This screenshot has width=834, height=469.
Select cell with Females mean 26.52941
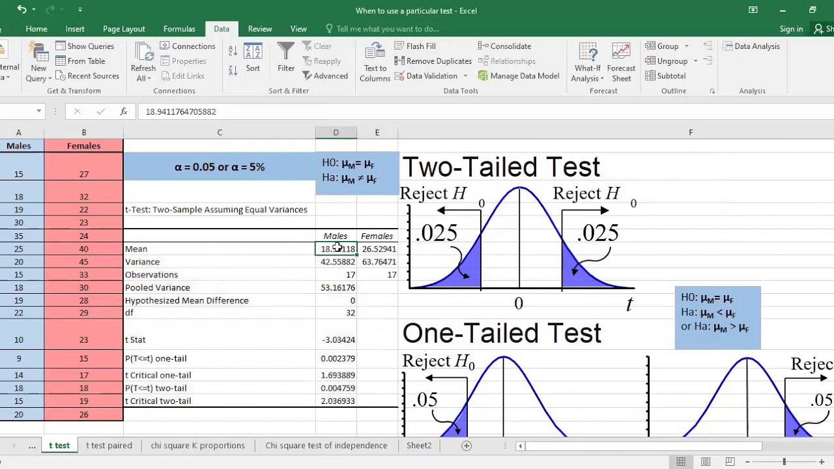(379, 249)
